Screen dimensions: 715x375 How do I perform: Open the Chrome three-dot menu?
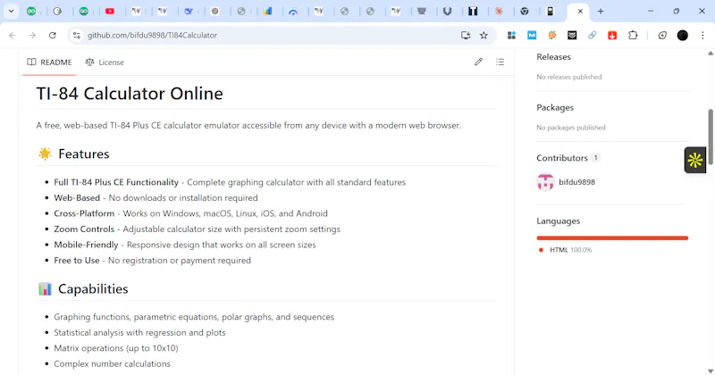(x=702, y=35)
